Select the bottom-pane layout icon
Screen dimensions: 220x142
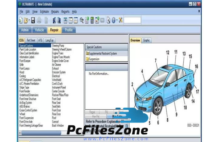pyautogui.click(x=76, y=20)
